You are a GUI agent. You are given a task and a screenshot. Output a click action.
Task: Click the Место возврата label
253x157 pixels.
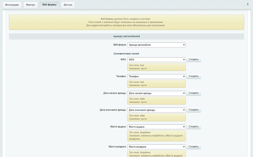click(x=117, y=147)
